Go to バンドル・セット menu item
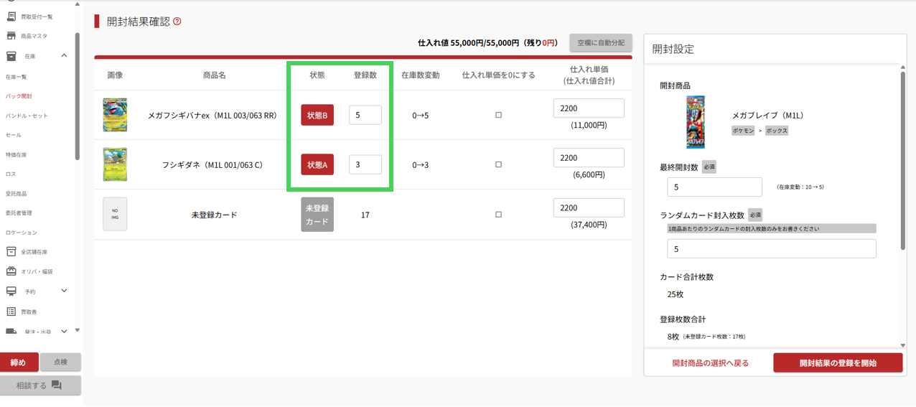The width and height of the screenshot is (916, 407). pos(27,116)
